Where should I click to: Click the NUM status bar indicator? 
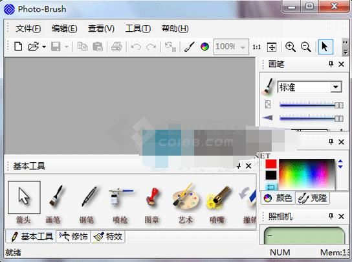[280, 252]
